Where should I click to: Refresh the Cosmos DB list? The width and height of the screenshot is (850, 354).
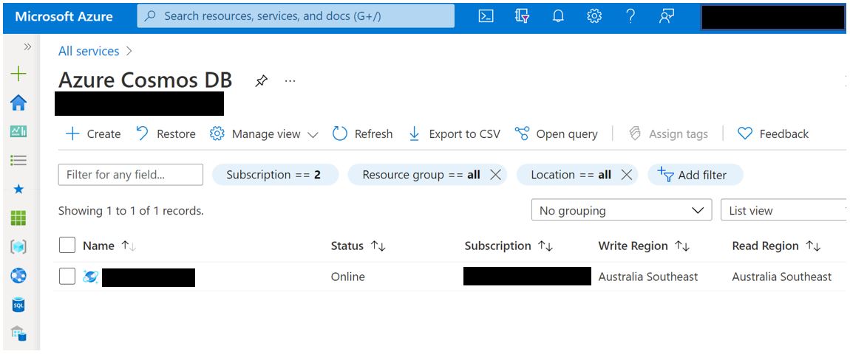(362, 133)
